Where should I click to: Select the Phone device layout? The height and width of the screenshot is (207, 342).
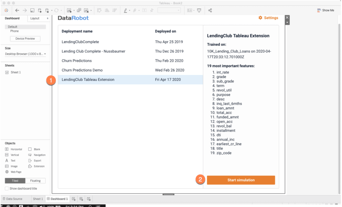pos(14,31)
